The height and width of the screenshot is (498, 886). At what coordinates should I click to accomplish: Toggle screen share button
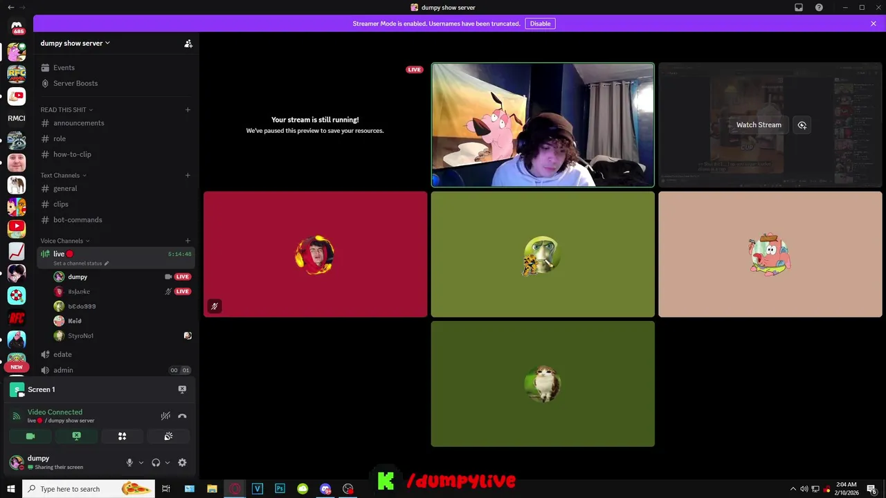coord(76,436)
